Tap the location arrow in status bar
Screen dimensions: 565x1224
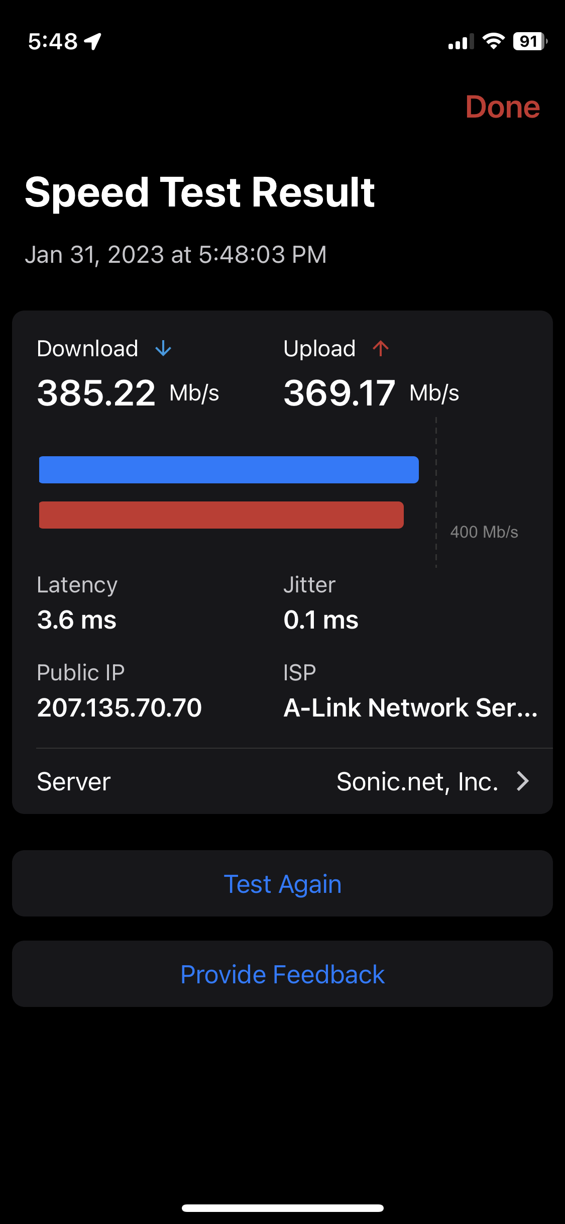tap(93, 41)
